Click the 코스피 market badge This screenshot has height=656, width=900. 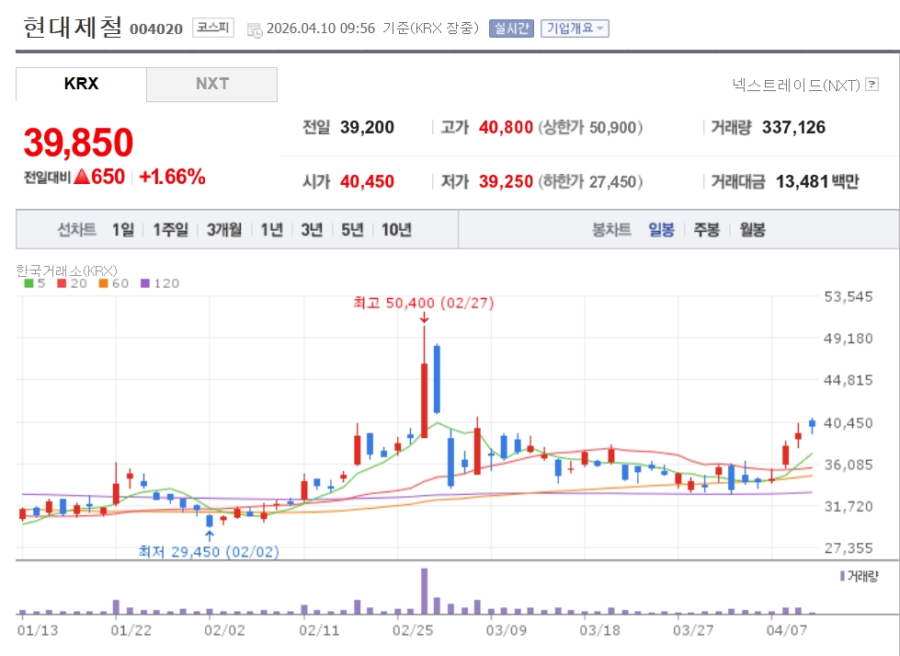click(x=213, y=29)
